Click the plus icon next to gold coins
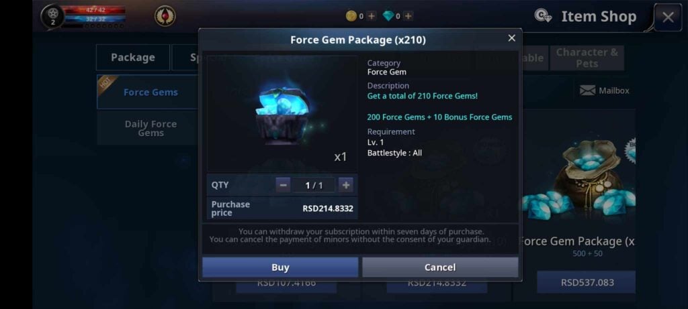The image size is (688, 309). click(371, 16)
